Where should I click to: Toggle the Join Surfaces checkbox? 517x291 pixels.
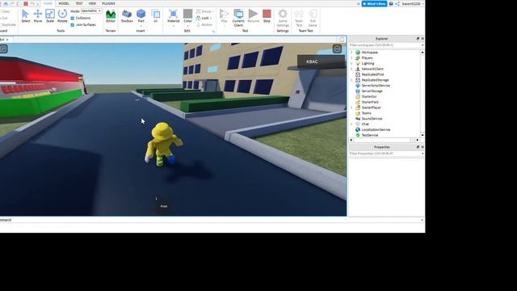click(x=73, y=25)
